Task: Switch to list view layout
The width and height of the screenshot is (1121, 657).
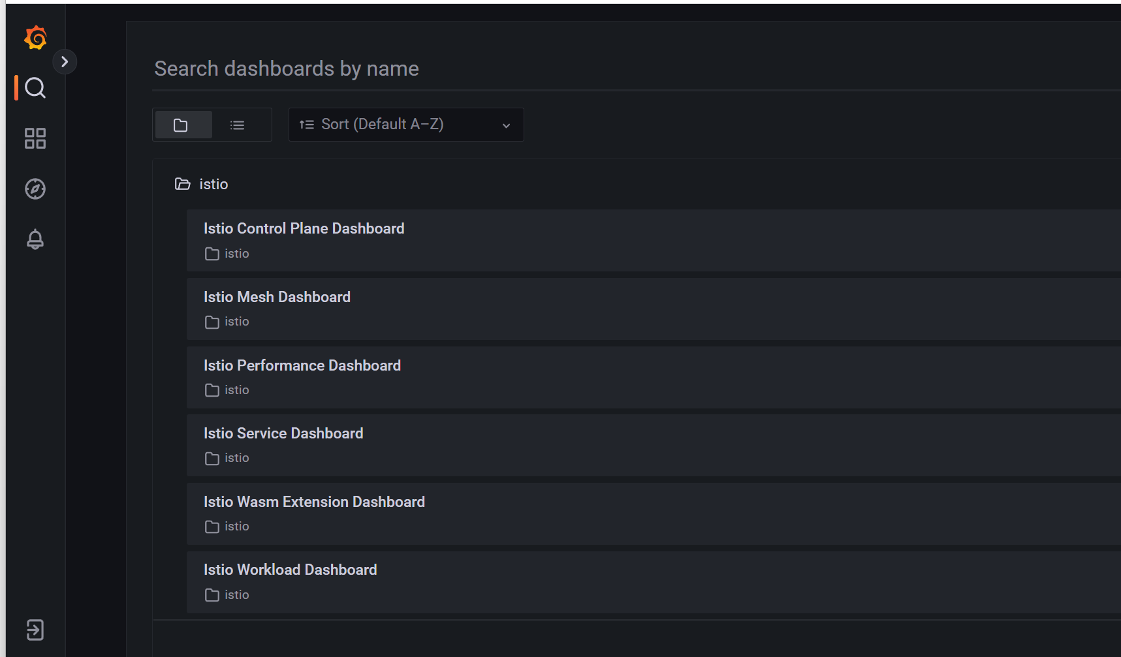Action: pyautogui.click(x=238, y=125)
